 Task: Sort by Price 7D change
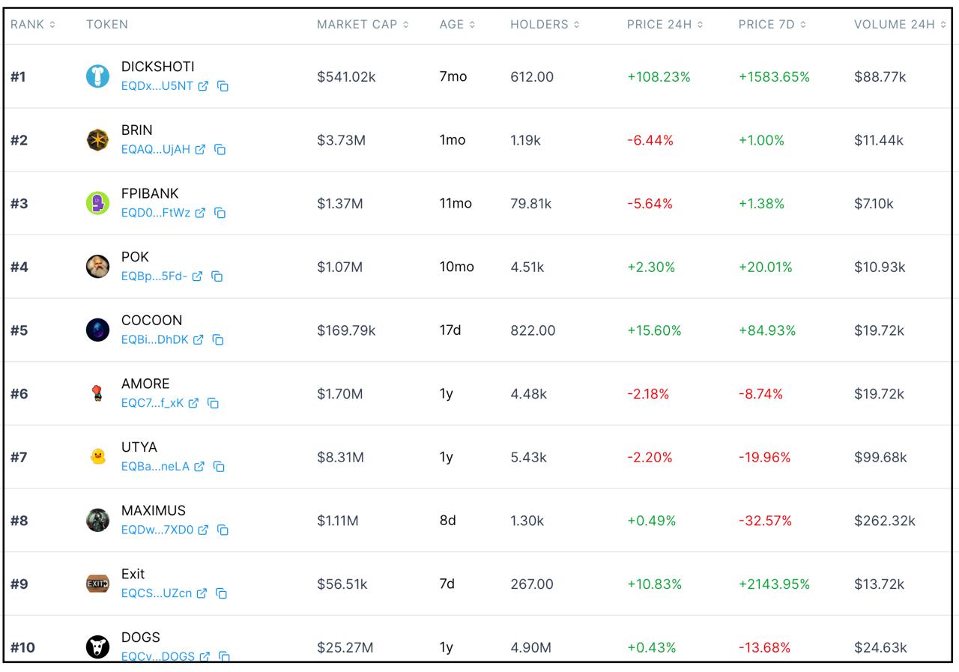point(772,25)
